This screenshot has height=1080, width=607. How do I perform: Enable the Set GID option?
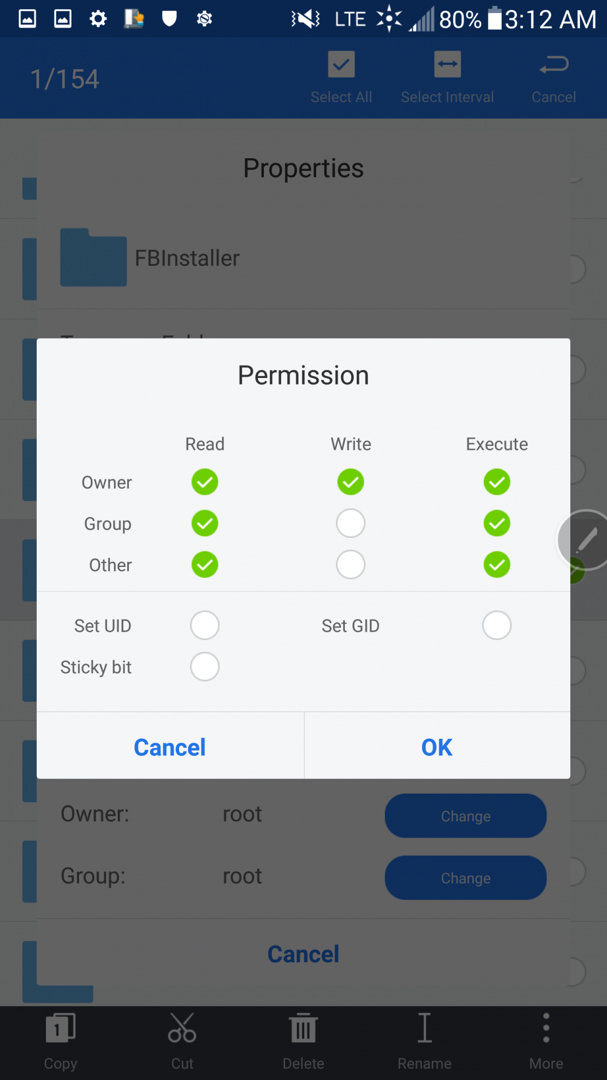click(497, 625)
